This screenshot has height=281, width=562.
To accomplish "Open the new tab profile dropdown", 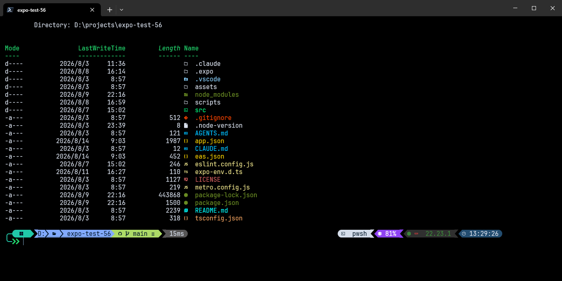I will (122, 10).
